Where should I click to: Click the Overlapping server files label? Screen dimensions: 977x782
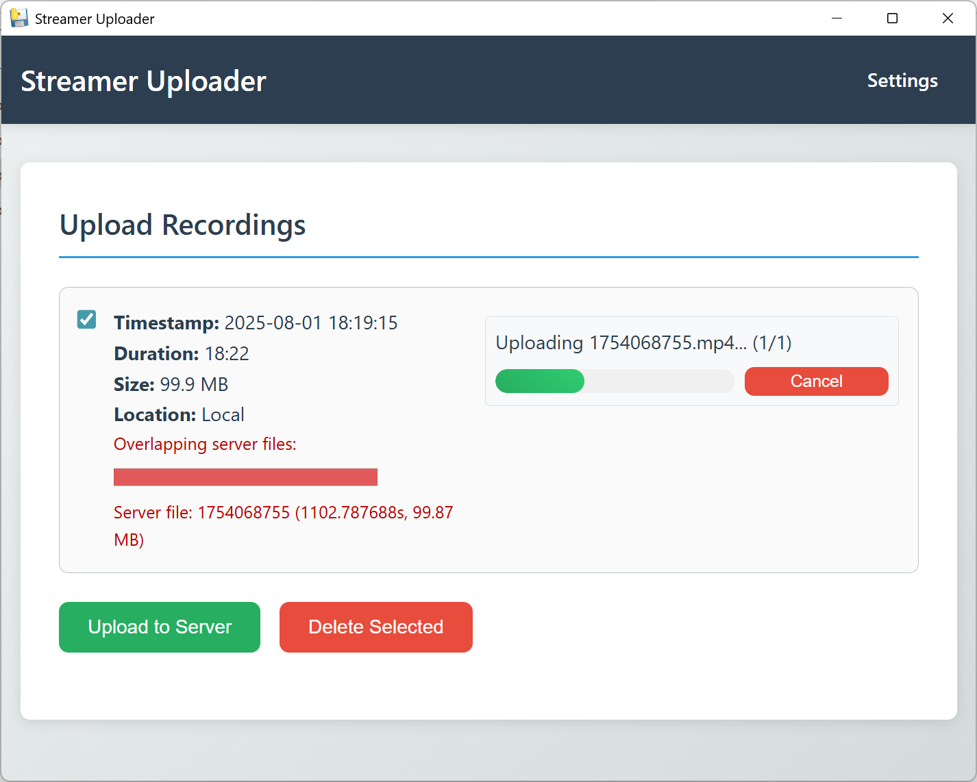click(204, 444)
